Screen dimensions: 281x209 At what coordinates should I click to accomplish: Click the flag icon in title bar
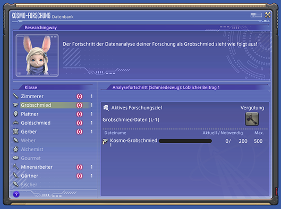(256, 15)
